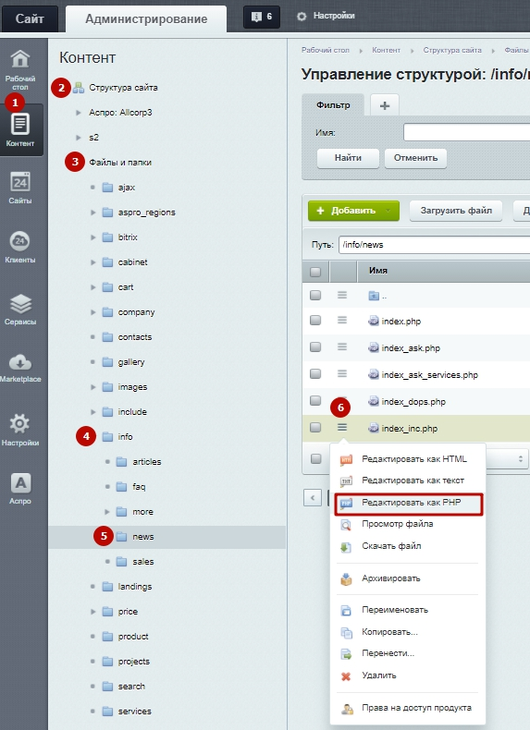Open the Сервисы sidebar section
Image resolution: width=530 pixels, height=730 pixels.
point(20,310)
